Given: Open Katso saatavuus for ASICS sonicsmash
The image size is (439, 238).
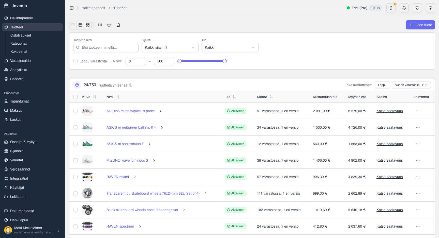Looking at the screenshot, I should pos(389,144).
